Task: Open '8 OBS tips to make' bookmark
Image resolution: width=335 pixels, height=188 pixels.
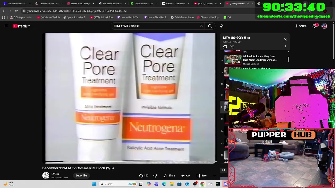Action: pos(21,17)
